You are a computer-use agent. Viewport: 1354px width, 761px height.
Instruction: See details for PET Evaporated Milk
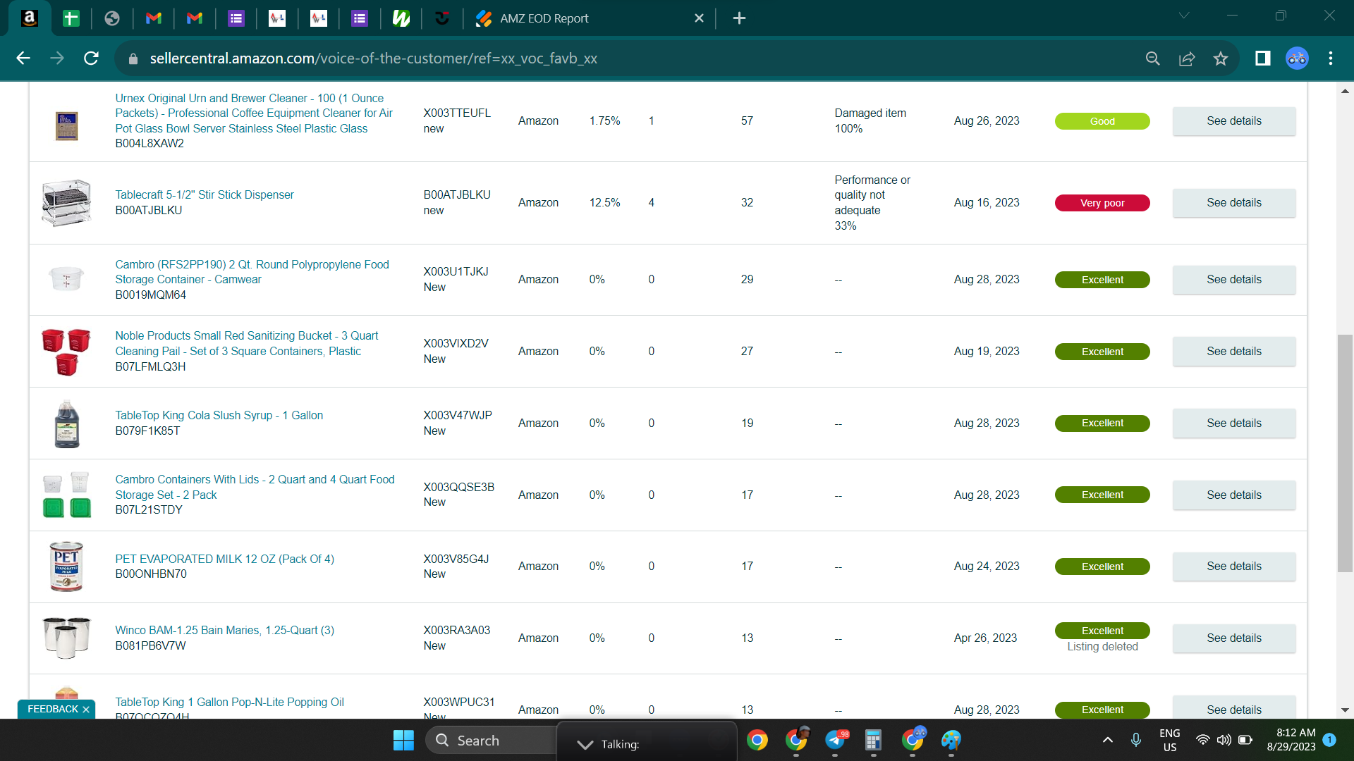coord(1234,567)
